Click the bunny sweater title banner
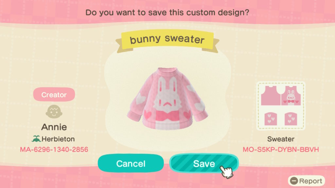The height and width of the screenshot is (188, 335). click(167, 40)
